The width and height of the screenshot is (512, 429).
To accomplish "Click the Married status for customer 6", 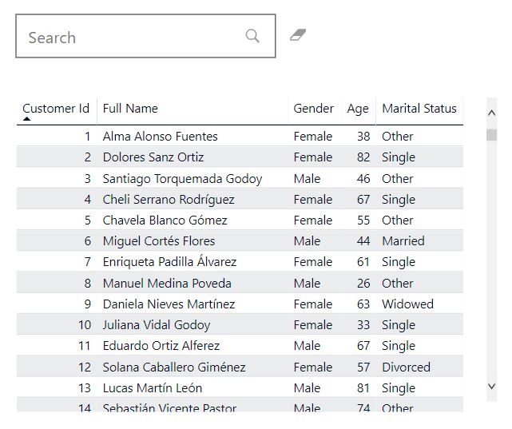I will click(x=403, y=241).
